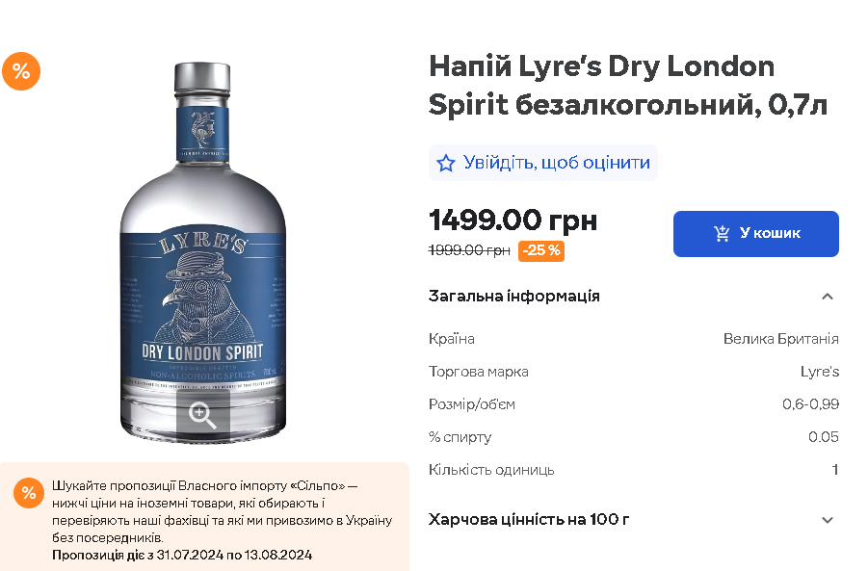The image size is (868, 571).
Task: Click the offer validity dates line
Action: coord(182,555)
